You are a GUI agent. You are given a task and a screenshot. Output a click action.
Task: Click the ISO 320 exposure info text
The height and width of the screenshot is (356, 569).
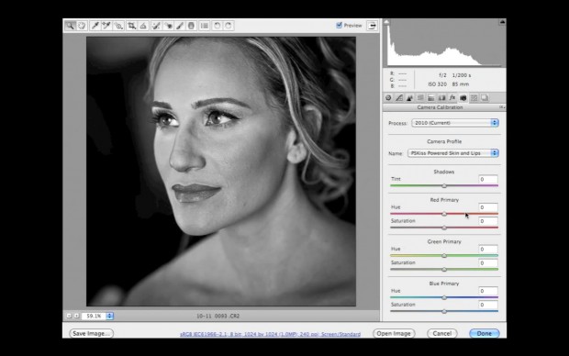coord(437,84)
